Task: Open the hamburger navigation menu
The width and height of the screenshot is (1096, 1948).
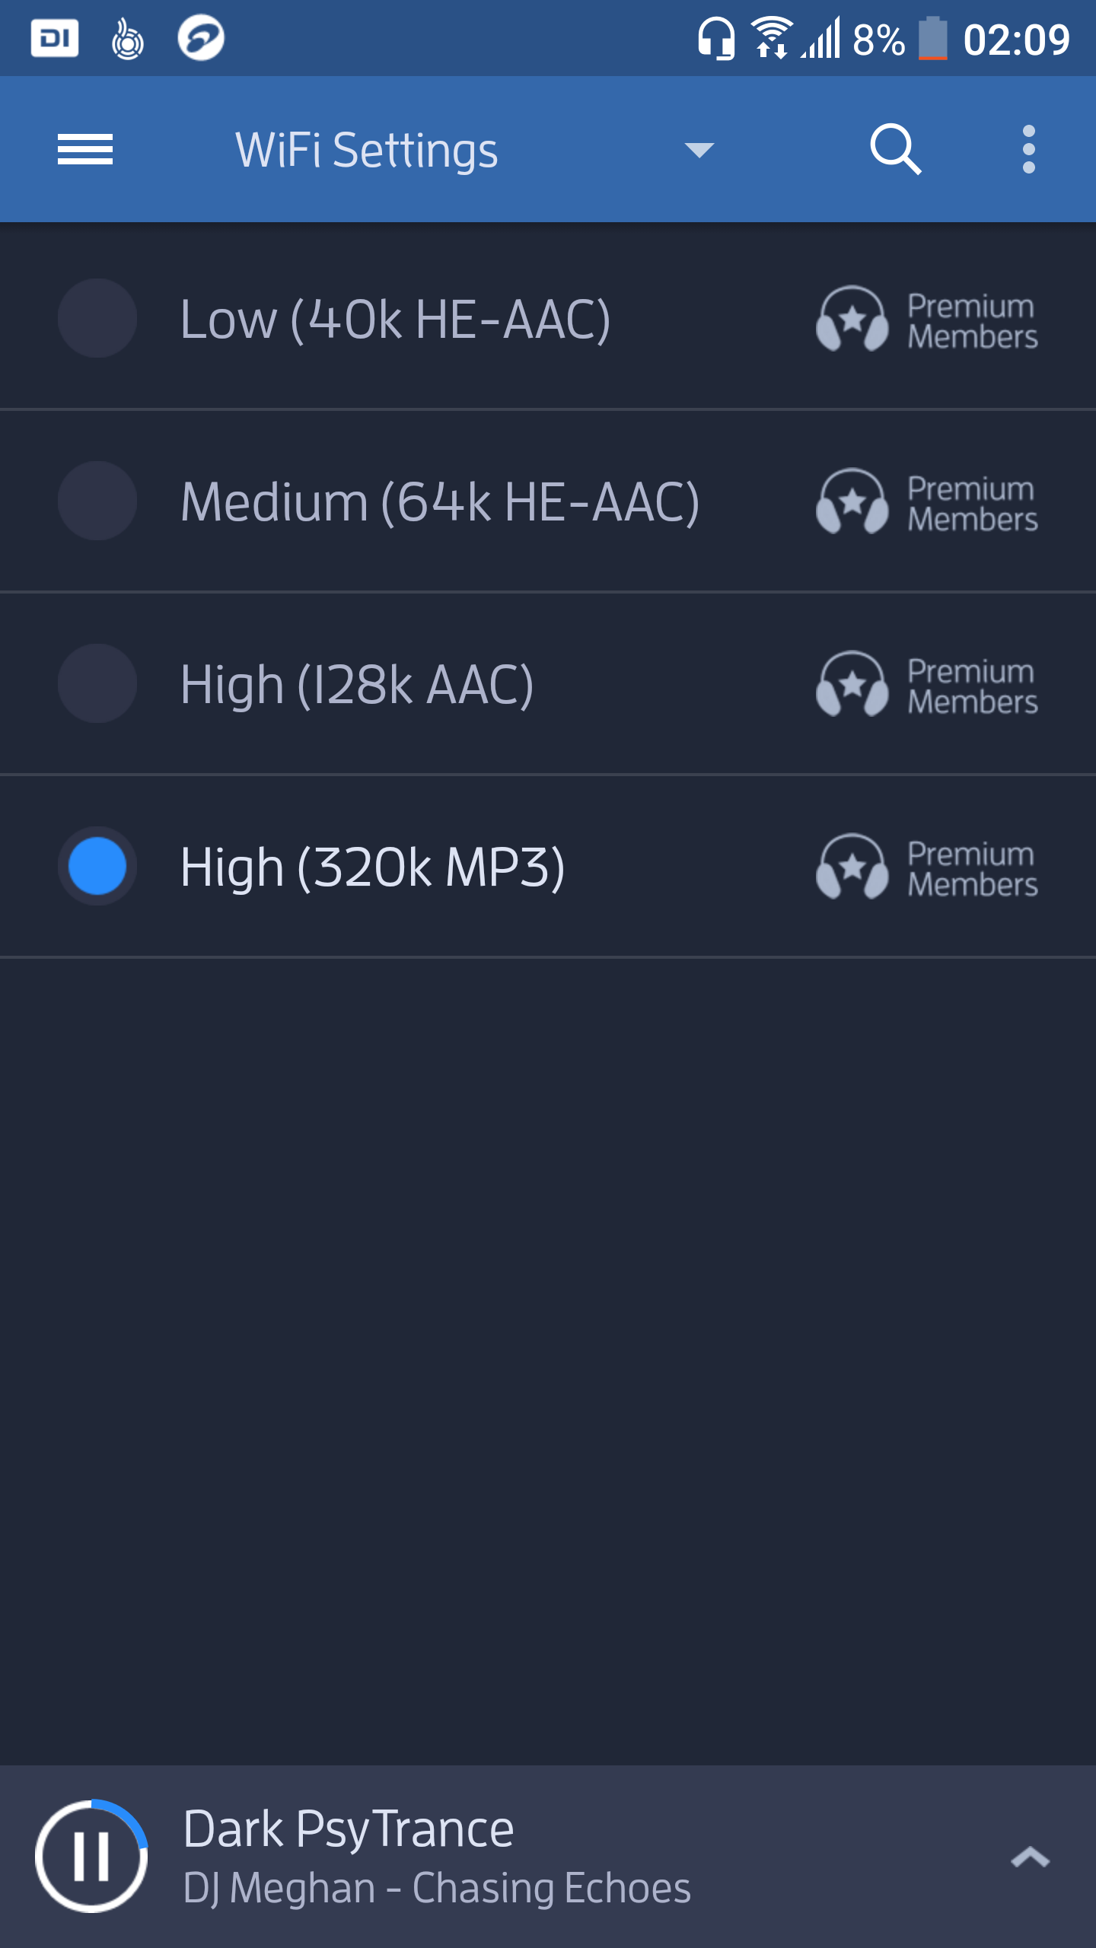Action: pos(85,149)
